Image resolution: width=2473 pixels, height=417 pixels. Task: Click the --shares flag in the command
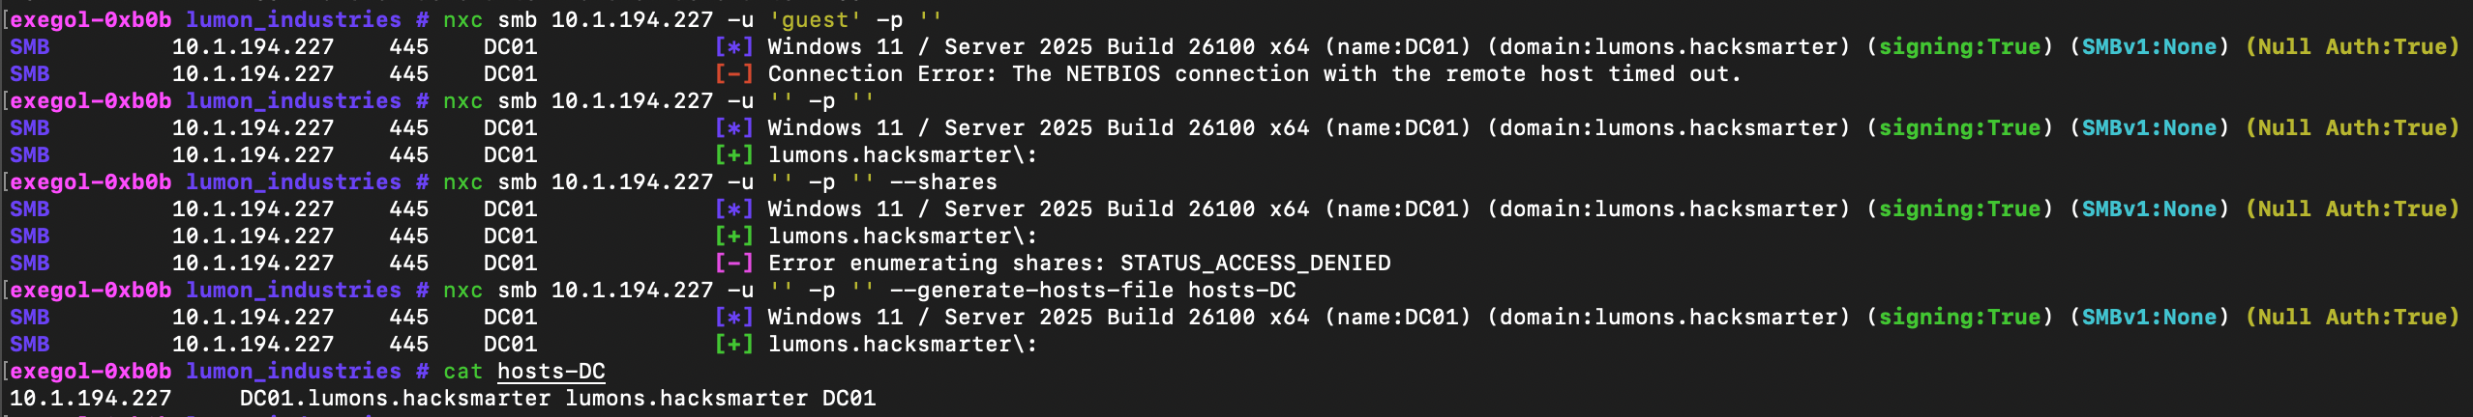click(943, 182)
